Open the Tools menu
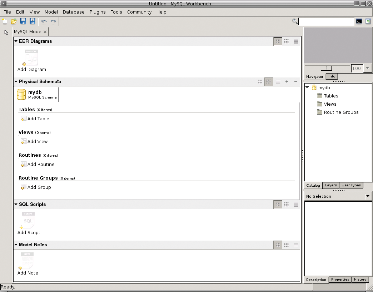 click(x=116, y=12)
